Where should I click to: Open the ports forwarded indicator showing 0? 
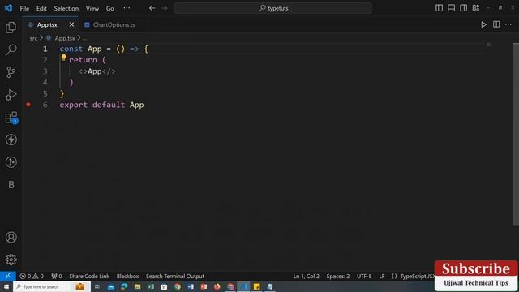(57, 276)
